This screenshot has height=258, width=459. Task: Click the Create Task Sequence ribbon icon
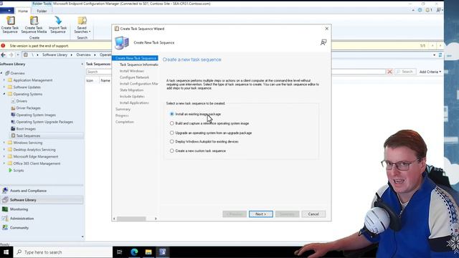click(x=10, y=24)
